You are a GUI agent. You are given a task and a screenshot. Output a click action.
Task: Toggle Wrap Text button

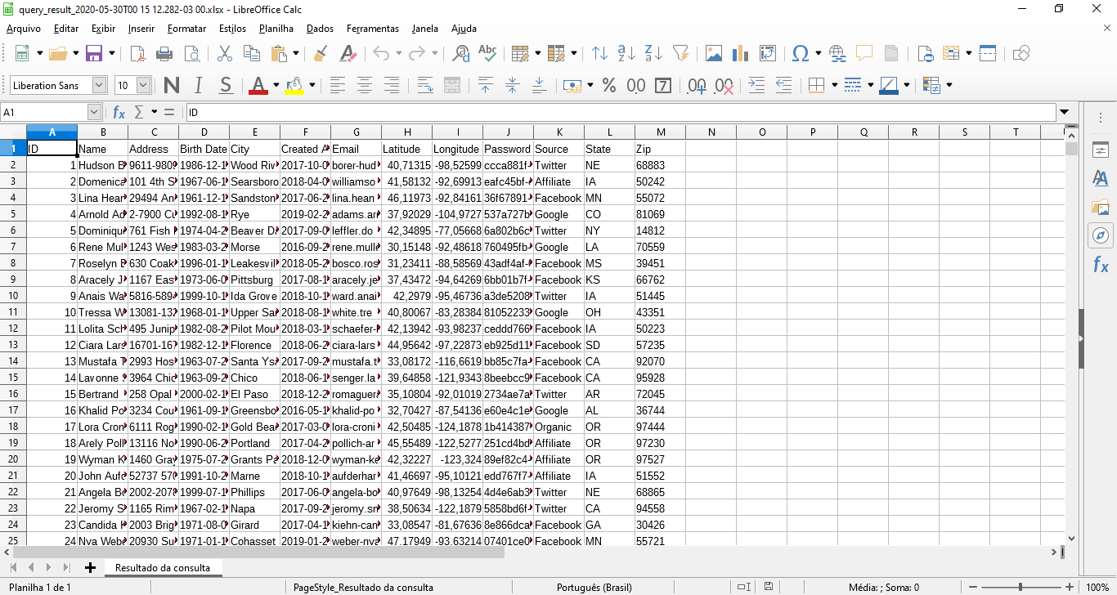(425, 85)
